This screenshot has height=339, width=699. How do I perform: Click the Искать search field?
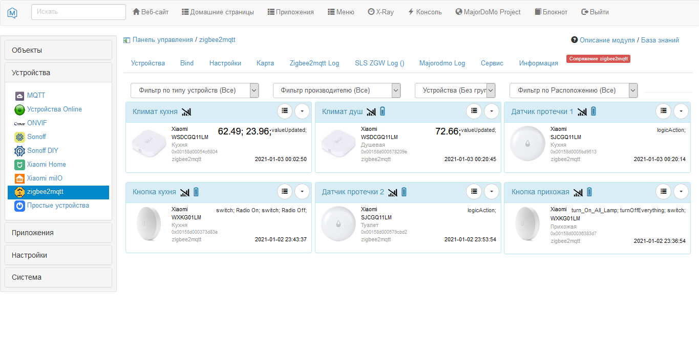(78, 11)
